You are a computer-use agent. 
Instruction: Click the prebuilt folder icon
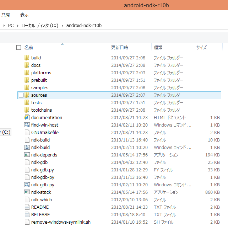27,80
